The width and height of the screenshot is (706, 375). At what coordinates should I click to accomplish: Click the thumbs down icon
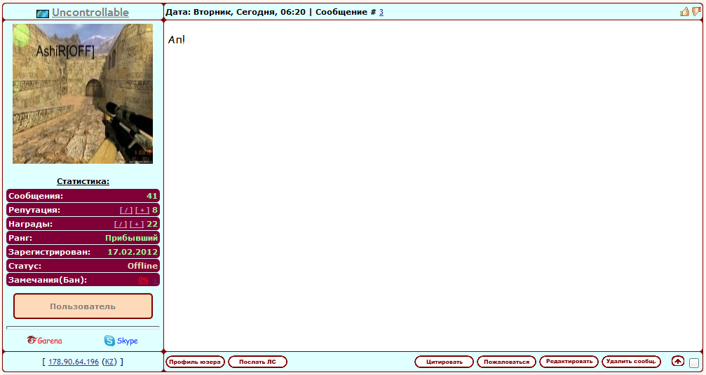(x=696, y=12)
